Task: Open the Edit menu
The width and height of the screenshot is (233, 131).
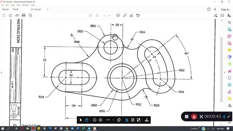Action: 7,5
